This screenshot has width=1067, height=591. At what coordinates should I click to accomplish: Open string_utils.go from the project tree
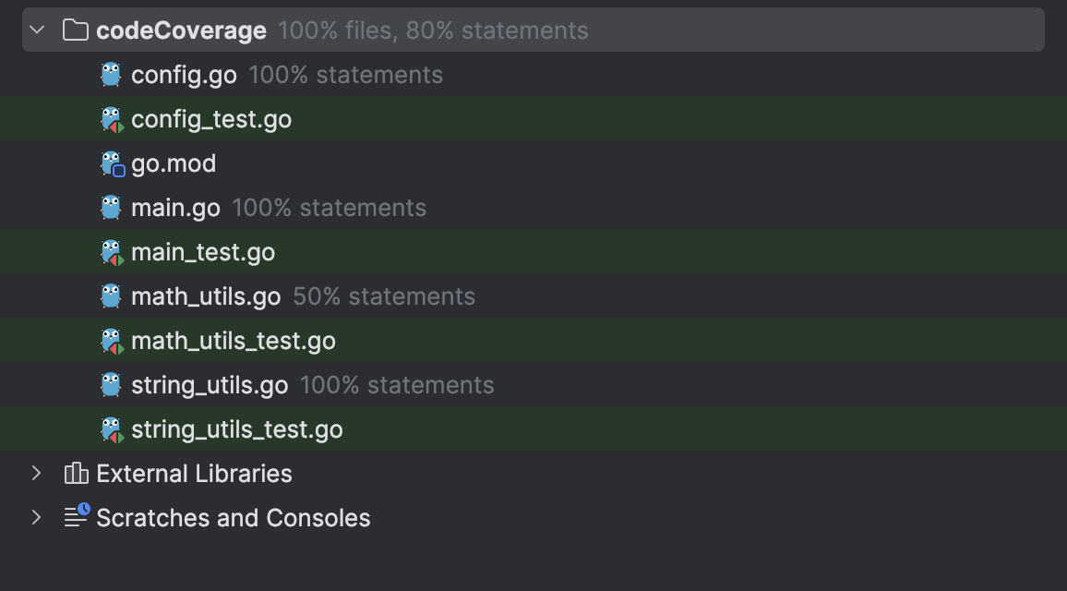[x=210, y=384]
